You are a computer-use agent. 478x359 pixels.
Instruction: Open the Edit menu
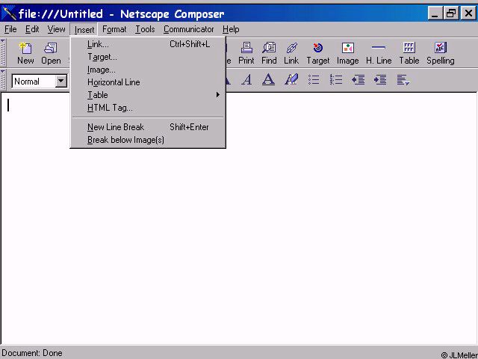tap(32, 29)
